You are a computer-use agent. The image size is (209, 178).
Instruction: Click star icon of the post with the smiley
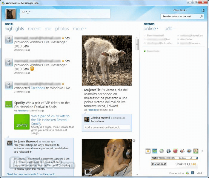[63, 61]
